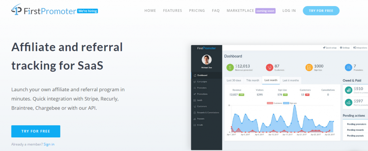The width and height of the screenshot is (368, 151).
Task: Click the $510 owed amount
Action: (x=358, y=89)
